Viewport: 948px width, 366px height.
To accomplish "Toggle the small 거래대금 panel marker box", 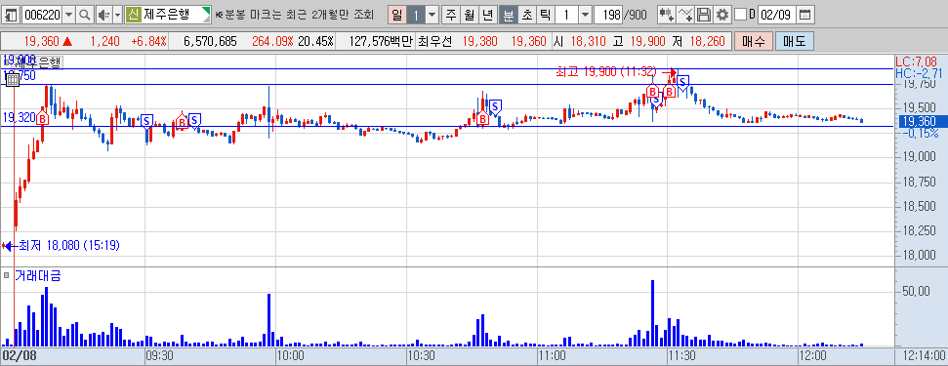I will click(6, 275).
